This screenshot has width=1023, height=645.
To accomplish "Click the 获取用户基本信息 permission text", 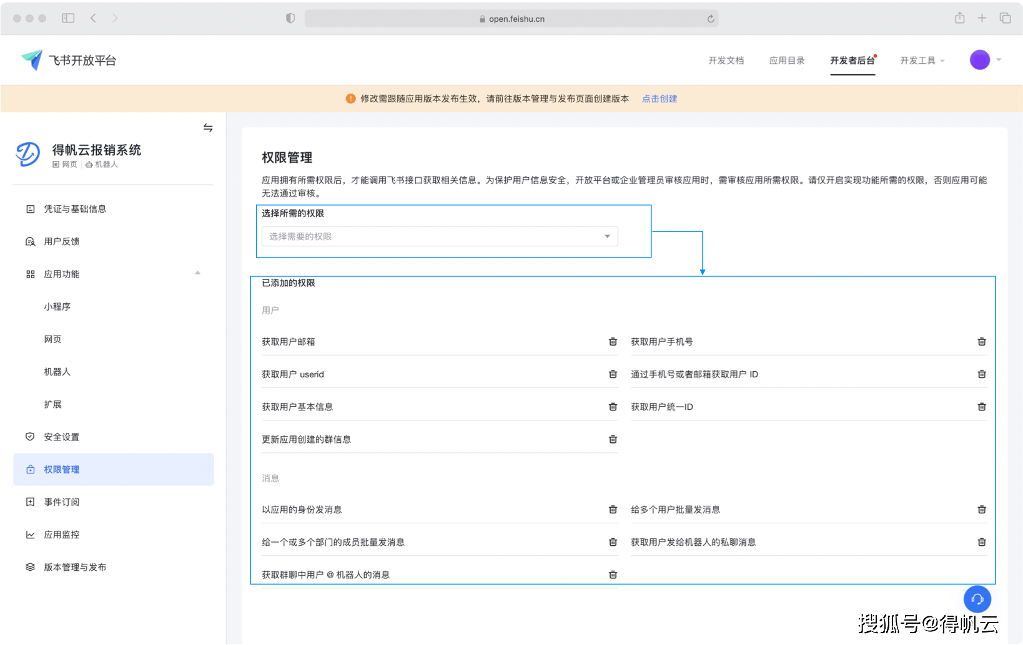I will coord(297,407).
